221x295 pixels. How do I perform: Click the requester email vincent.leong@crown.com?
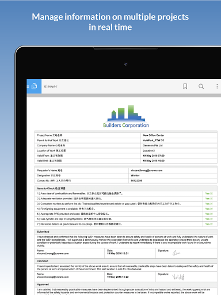tap(147, 171)
